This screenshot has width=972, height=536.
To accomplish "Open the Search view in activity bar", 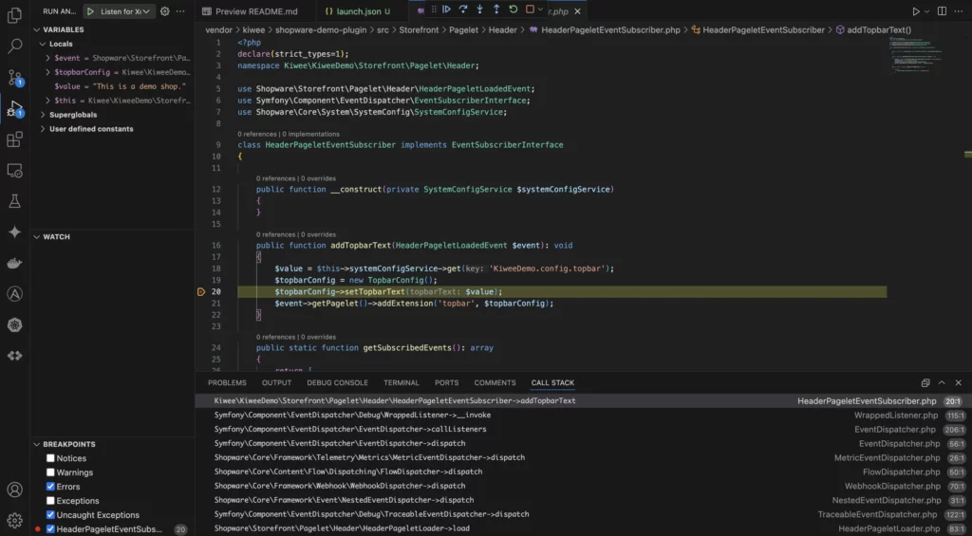I will (14, 46).
